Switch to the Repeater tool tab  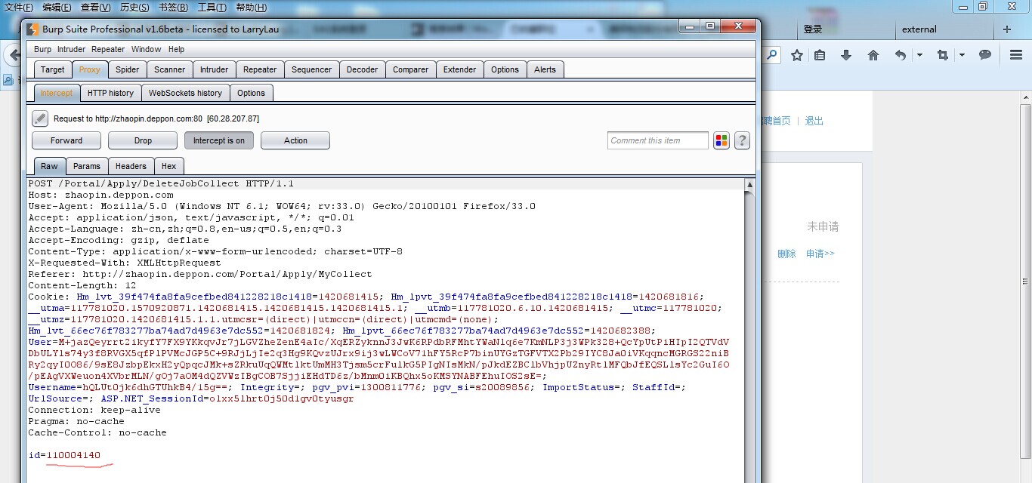pos(260,69)
